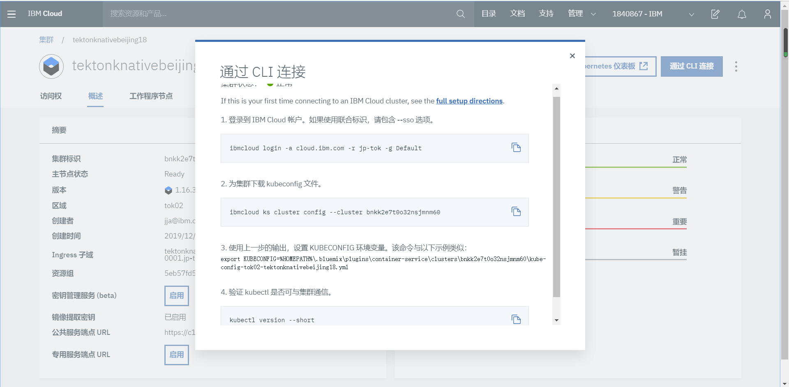Click the dialog scrollbar down arrow

(x=556, y=321)
